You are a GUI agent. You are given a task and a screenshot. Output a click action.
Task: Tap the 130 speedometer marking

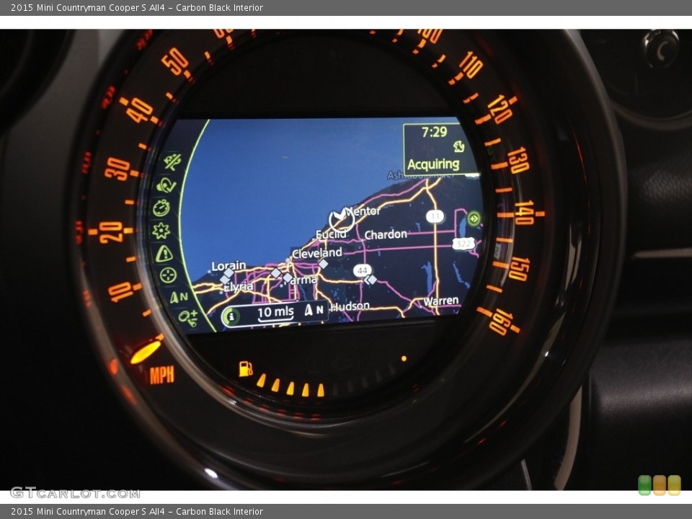point(518,160)
